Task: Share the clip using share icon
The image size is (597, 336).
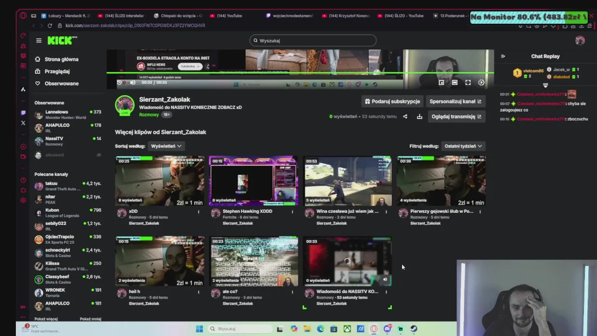Action: (405, 117)
